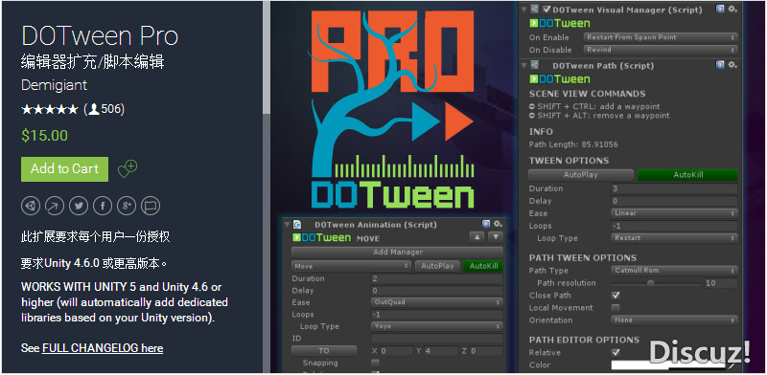Viewport: 767px width, 375px height.
Task: Enable the Local Movement checkbox
Action: (x=616, y=308)
